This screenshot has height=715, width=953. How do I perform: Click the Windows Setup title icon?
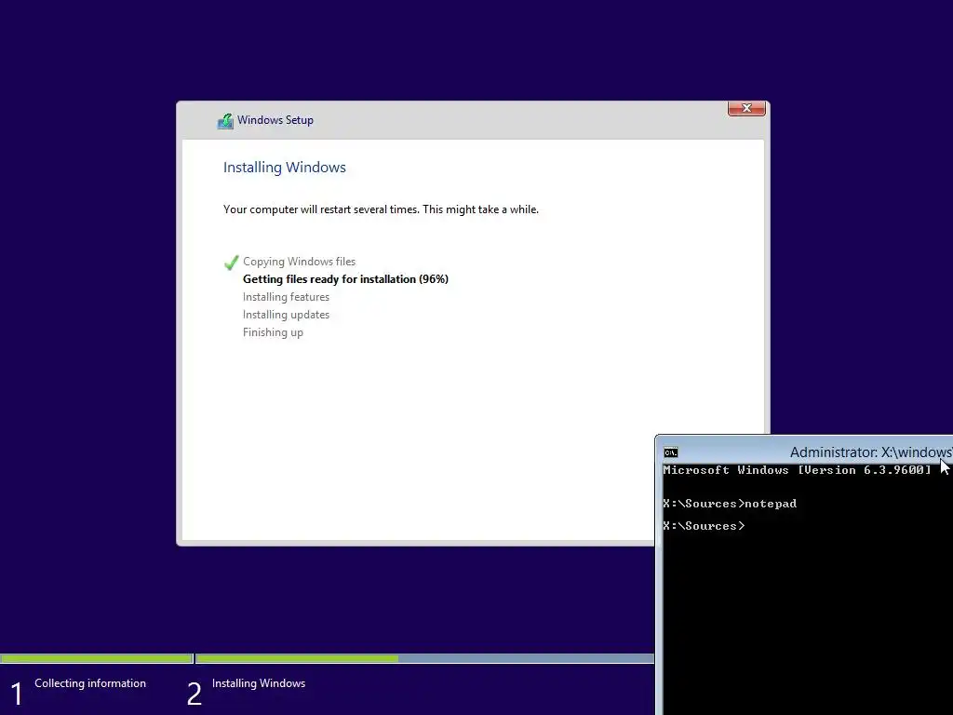point(225,120)
